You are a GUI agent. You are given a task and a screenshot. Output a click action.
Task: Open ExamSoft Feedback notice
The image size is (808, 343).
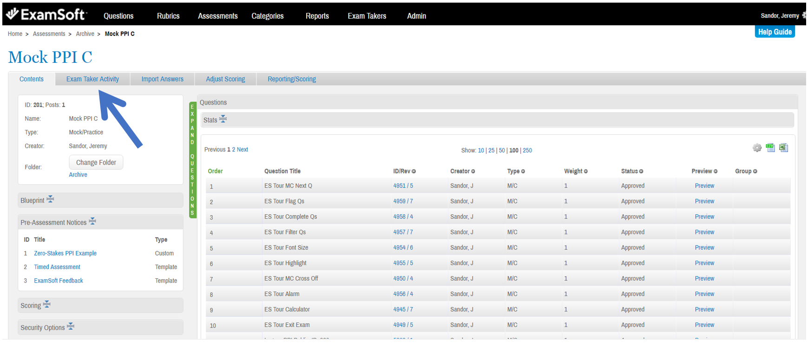[x=59, y=281]
